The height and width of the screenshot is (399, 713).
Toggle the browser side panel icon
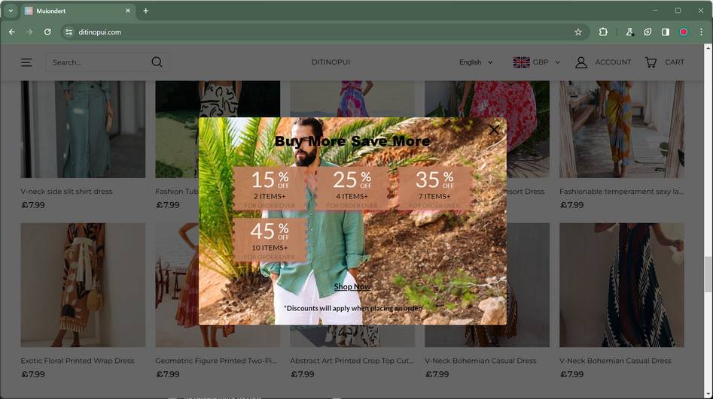point(666,32)
